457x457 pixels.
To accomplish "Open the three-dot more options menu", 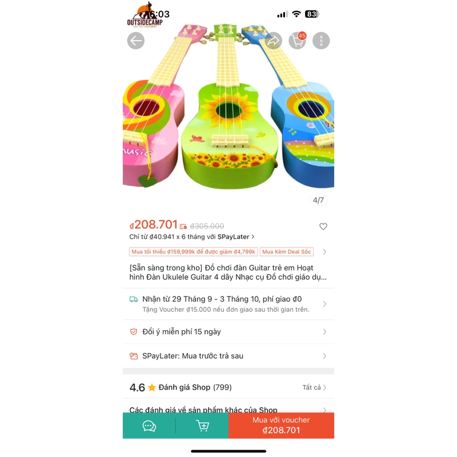I will (321, 41).
